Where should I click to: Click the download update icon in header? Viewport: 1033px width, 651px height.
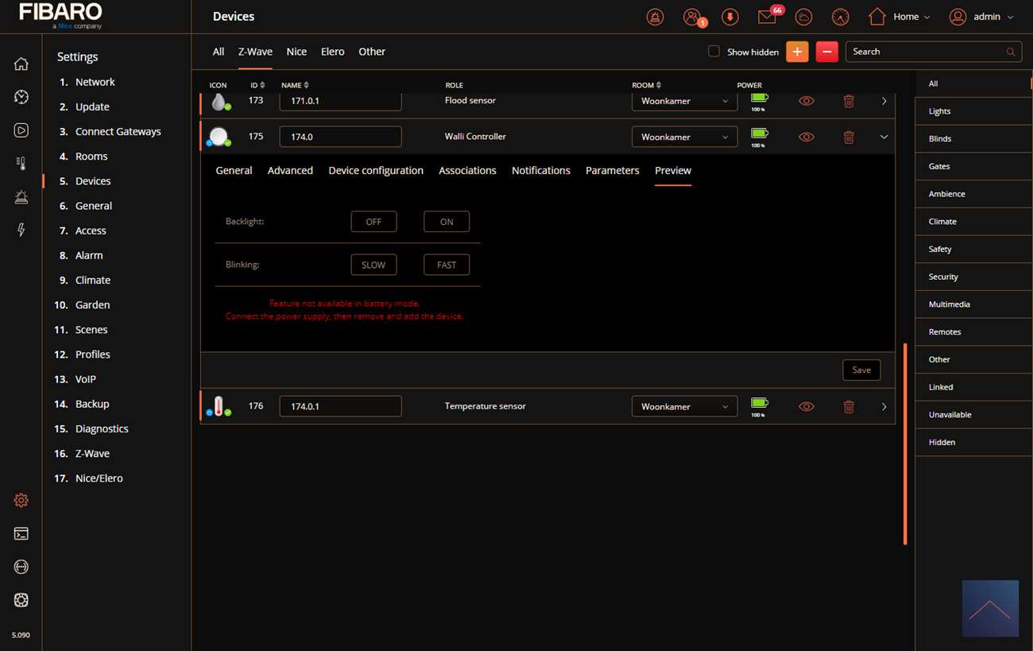pyautogui.click(x=729, y=17)
